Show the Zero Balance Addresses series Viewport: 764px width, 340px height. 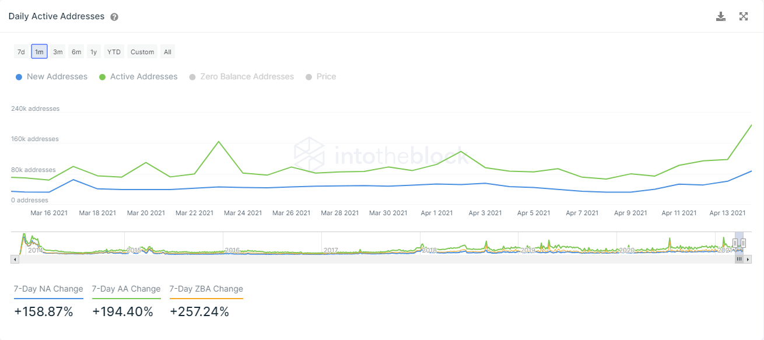pos(241,77)
